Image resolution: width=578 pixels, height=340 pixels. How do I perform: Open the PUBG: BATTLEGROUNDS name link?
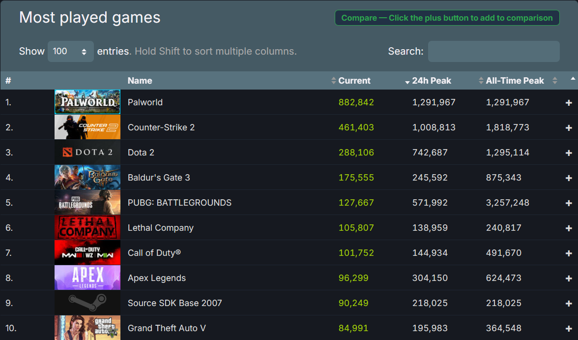[x=179, y=203]
